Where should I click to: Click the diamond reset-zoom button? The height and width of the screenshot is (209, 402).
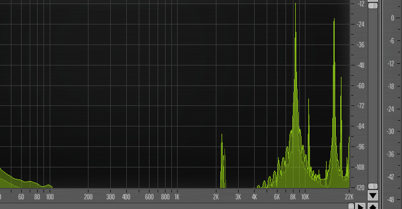[373, 207]
